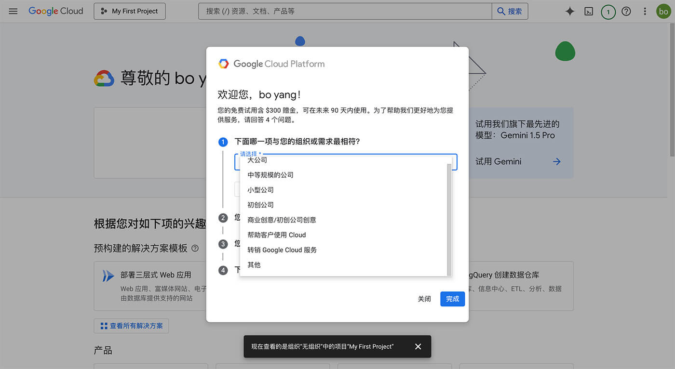675x369 pixels.
Task: Click the help icon beside 预构建的解决方案模板
Action: pyautogui.click(x=195, y=249)
